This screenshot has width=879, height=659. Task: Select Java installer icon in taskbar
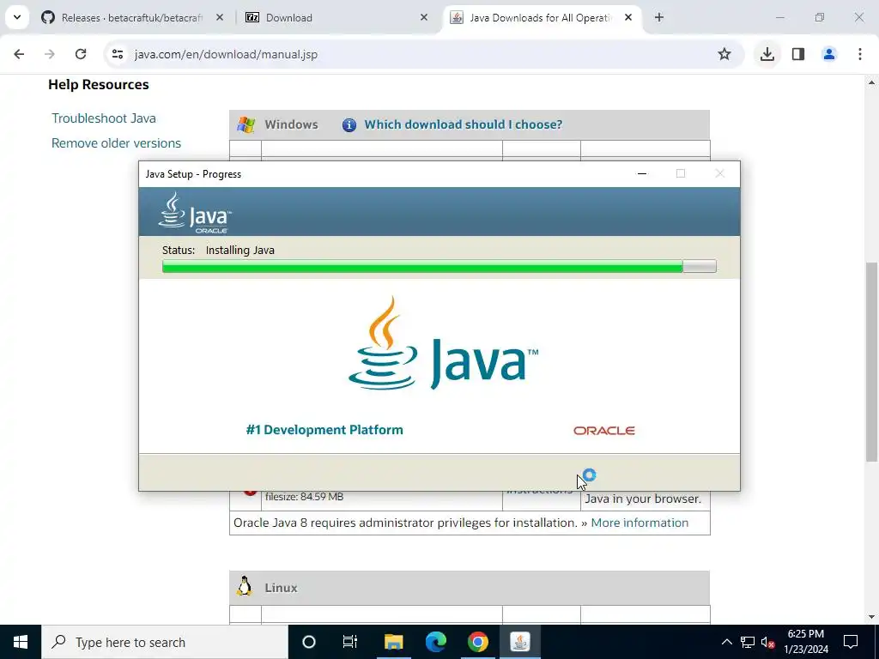tap(519, 642)
